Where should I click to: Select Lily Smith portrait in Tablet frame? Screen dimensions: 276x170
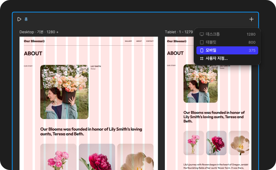pos(200,84)
